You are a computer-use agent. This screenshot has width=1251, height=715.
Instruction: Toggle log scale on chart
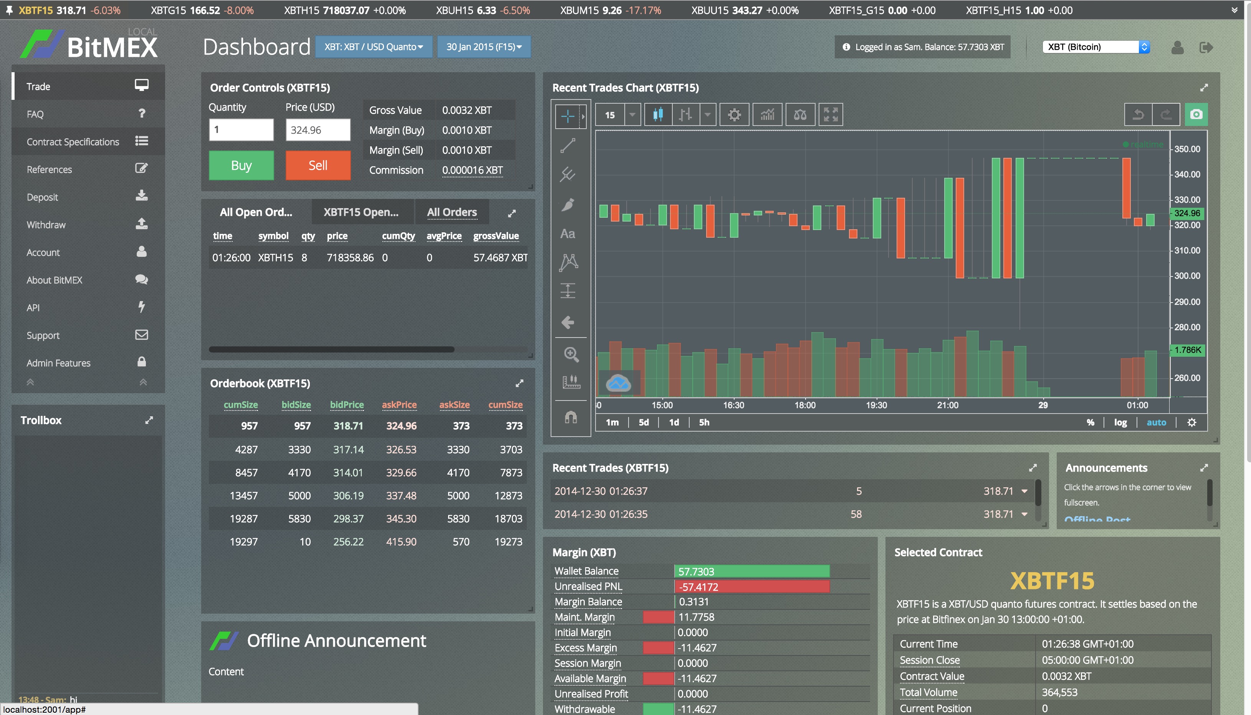[x=1120, y=422]
